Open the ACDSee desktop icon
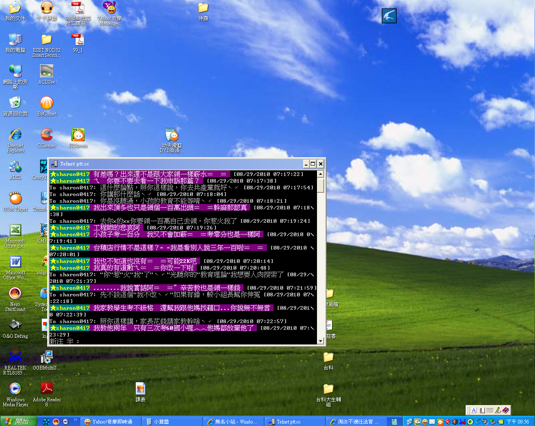Screen dimensions: 535x426 click(46, 72)
